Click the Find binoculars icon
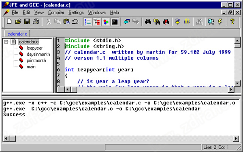The image size is (243, 152). [148, 22]
